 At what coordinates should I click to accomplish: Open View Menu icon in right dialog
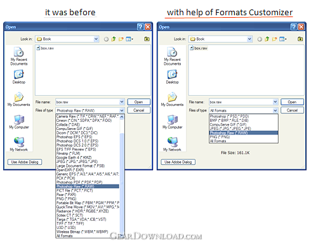(282, 39)
